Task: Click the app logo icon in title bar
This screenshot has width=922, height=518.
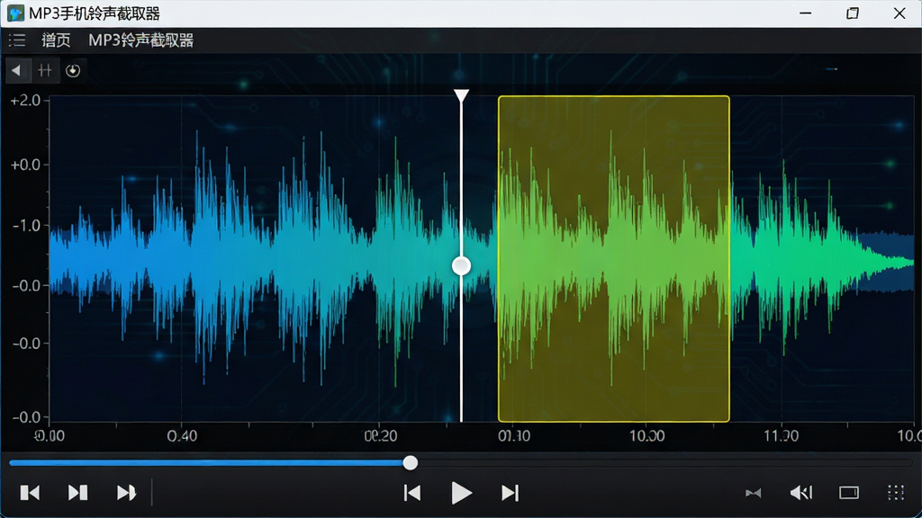Action: pyautogui.click(x=15, y=13)
